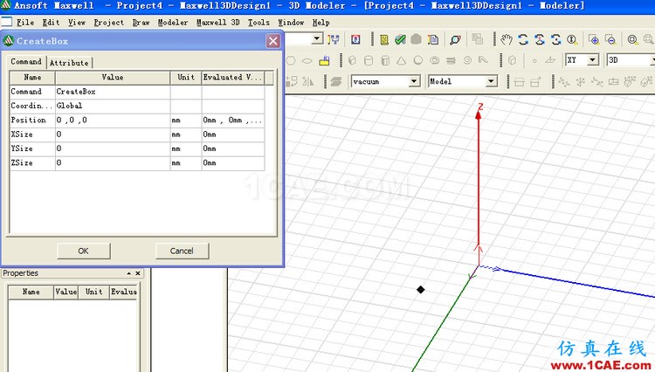The width and height of the screenshot is (655, 372).
Task: Click Cancel in the CreateBox dialog
Action: pos(183,251)
